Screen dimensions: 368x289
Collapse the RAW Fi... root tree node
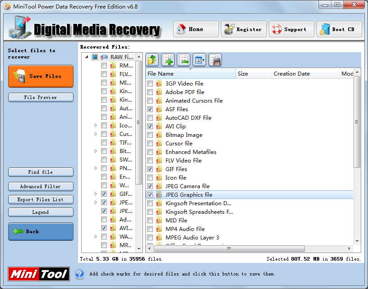[87, 57]
